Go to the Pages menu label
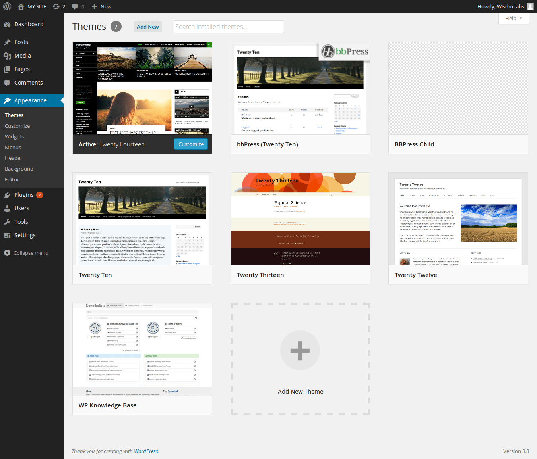 point(22,69)
